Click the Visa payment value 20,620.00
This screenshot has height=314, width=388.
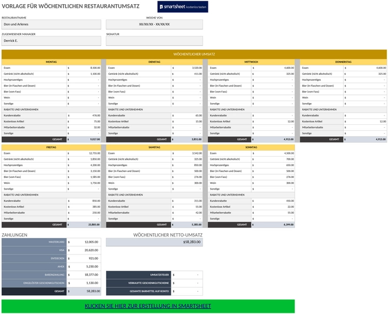click(84, 250)
